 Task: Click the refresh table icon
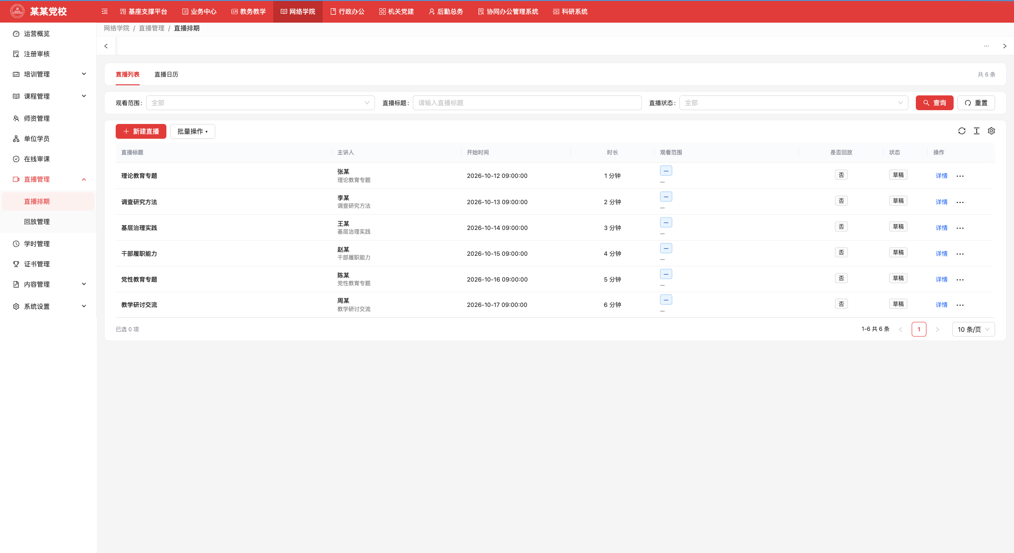click(962, 131)
